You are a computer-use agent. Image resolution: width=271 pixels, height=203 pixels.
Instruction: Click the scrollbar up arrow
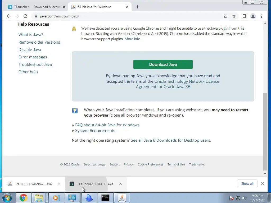(x=265, y=24)
